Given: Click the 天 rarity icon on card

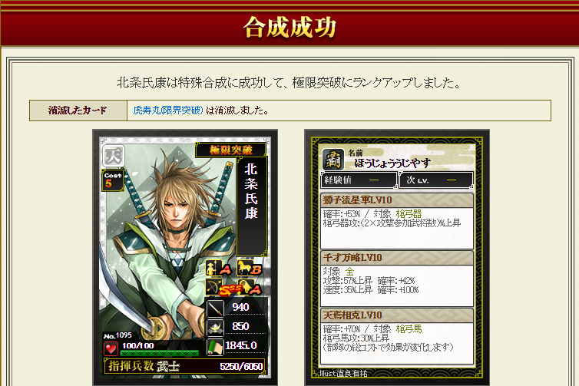Looking at the screenshot, I should click(113, 156).
